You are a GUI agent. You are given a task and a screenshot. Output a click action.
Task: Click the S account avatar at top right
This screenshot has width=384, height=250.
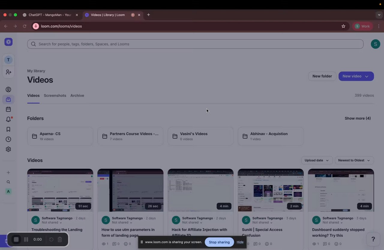(376, 44)
